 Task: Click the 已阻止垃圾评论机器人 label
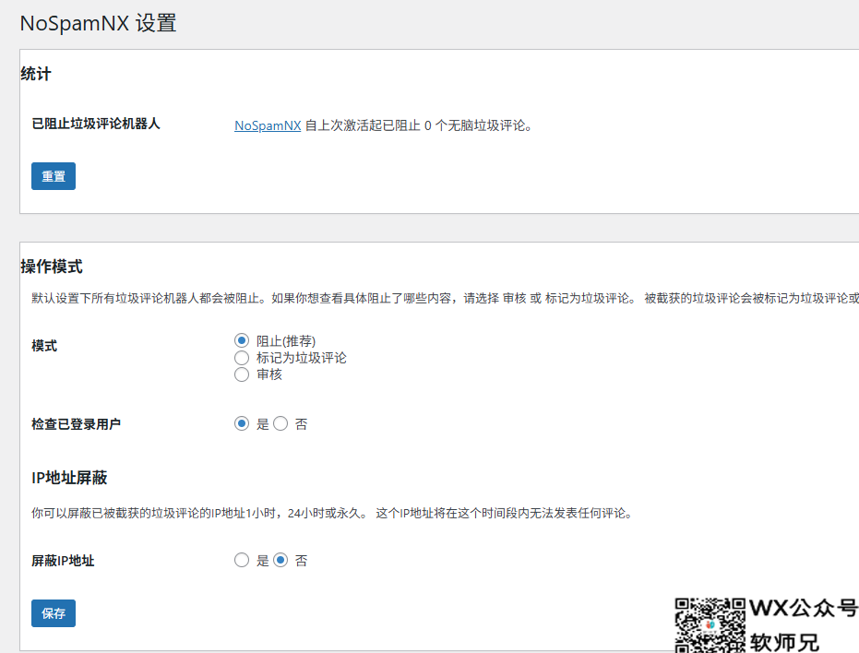[x=96, y=124]
